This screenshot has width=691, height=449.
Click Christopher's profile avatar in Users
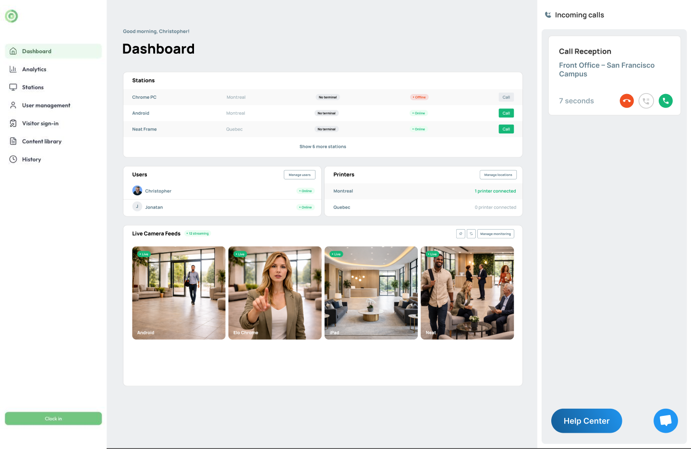(x=137, y=190)
